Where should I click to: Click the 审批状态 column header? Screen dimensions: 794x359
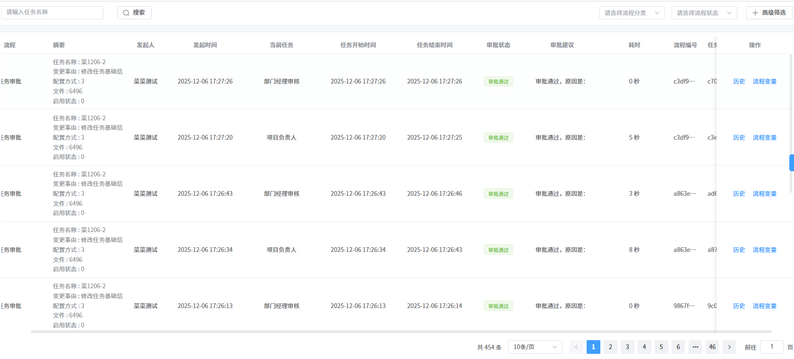498,45
